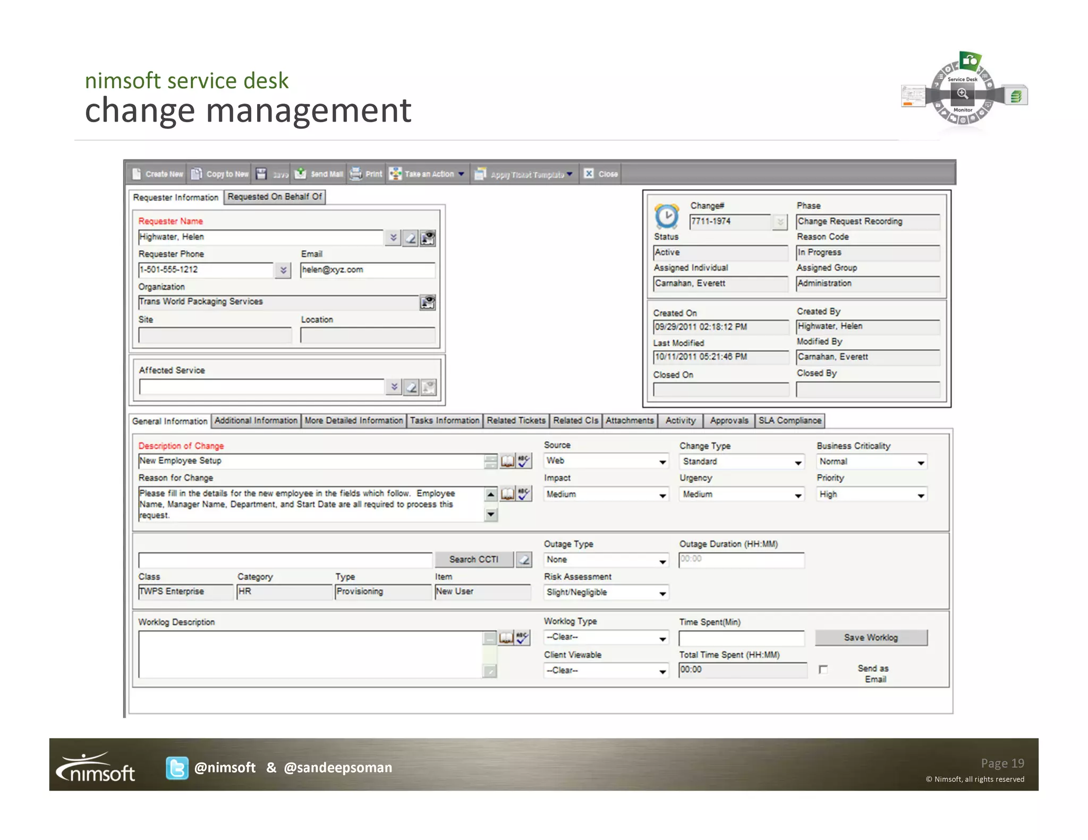Run spell check on Reason for Change
1088x840 pixels.
[x=524, y=494]
